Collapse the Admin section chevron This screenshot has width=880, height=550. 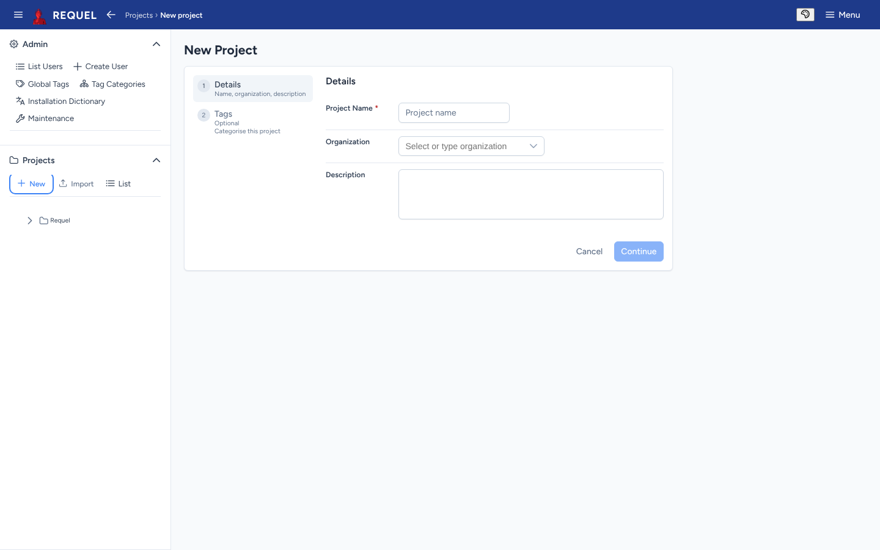click(156, 44)
